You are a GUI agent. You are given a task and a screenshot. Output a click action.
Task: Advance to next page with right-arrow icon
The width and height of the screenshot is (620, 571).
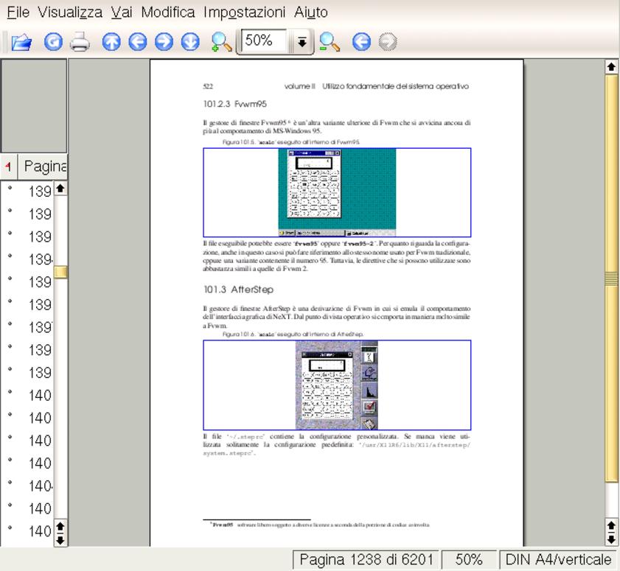pos(164,43)
